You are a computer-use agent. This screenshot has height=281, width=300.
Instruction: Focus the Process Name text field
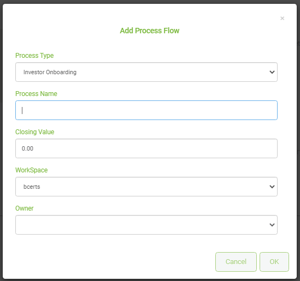point(146,110)
